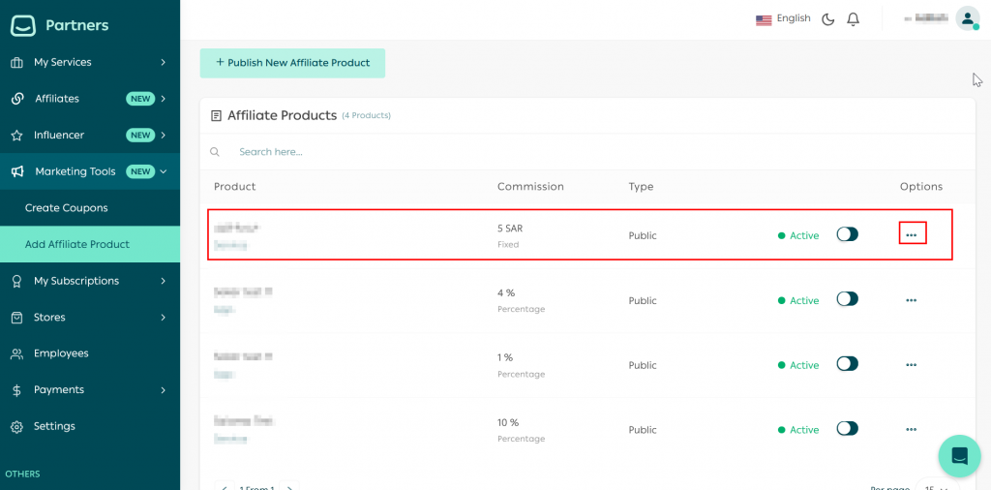Open Create Coupons page

point(67,208)
